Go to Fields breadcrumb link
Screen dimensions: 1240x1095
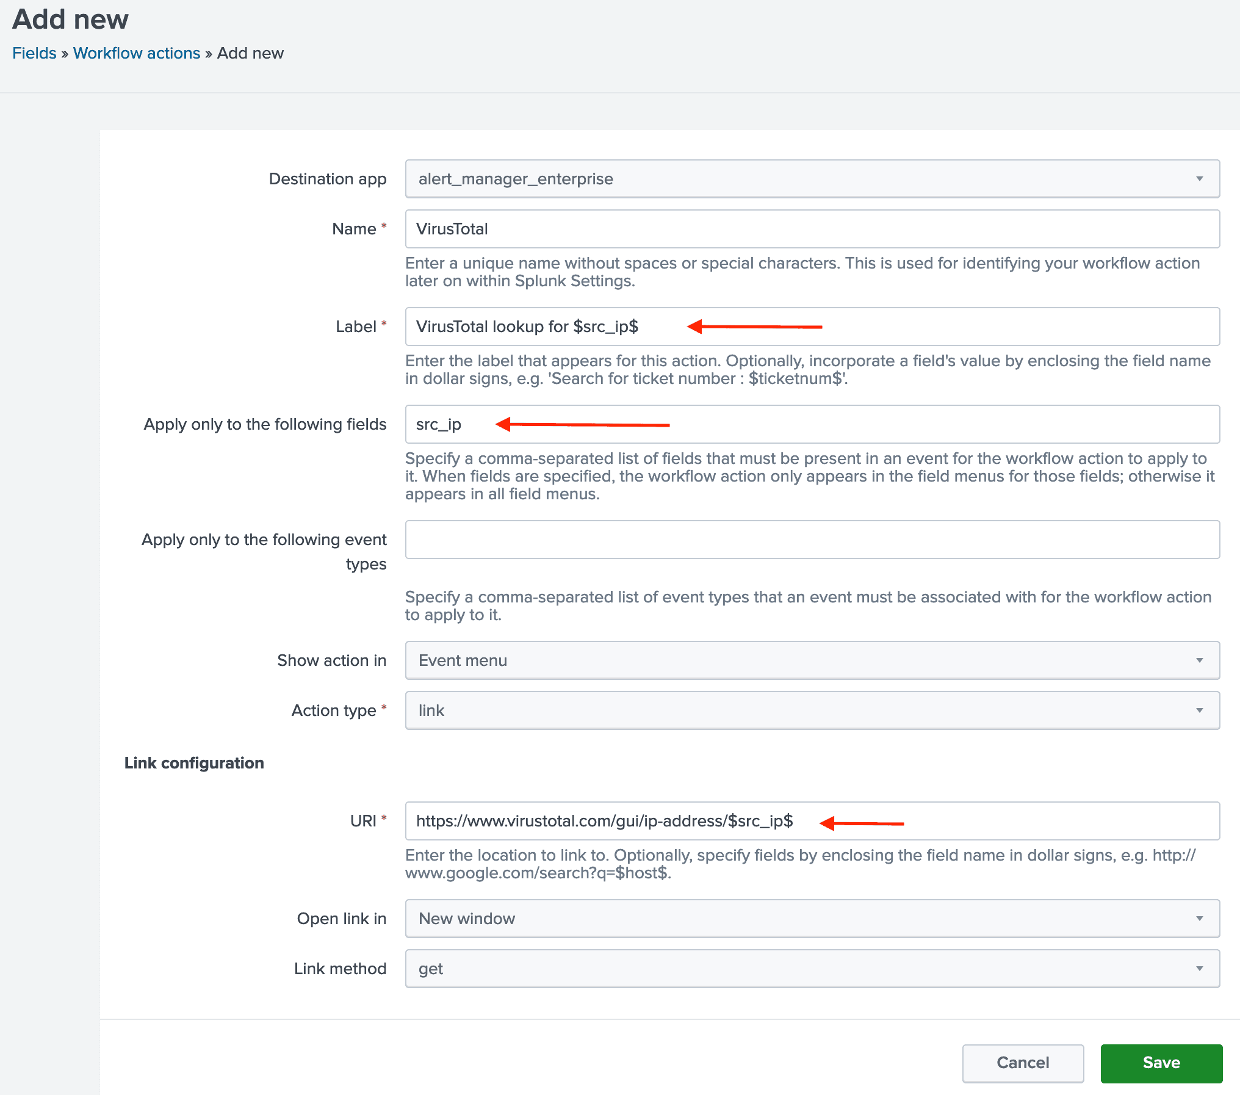(34, 53)
